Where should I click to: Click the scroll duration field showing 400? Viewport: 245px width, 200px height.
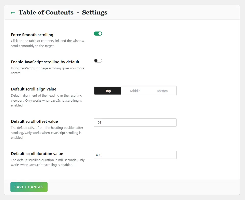pos(135,155)
